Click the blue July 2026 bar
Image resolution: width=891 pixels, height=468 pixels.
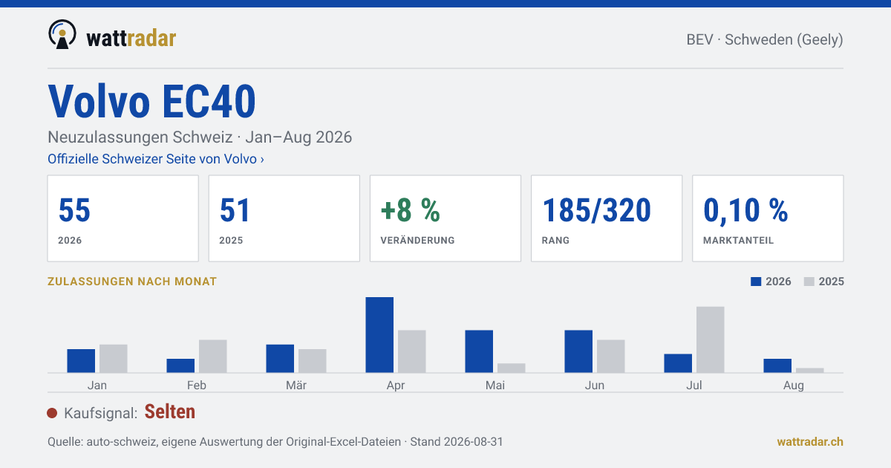click(678, 363)
